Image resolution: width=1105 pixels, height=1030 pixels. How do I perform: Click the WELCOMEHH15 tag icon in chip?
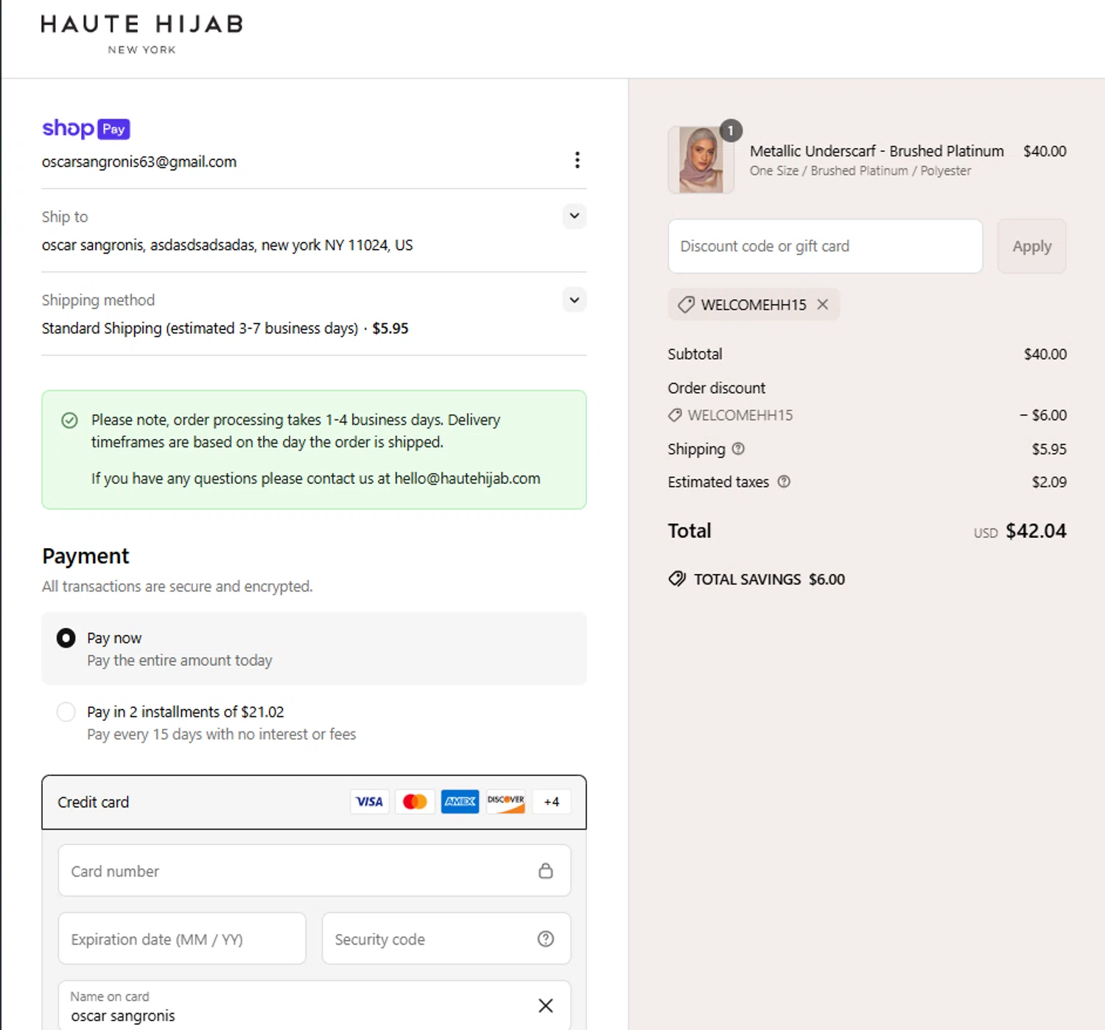point(686,304)
